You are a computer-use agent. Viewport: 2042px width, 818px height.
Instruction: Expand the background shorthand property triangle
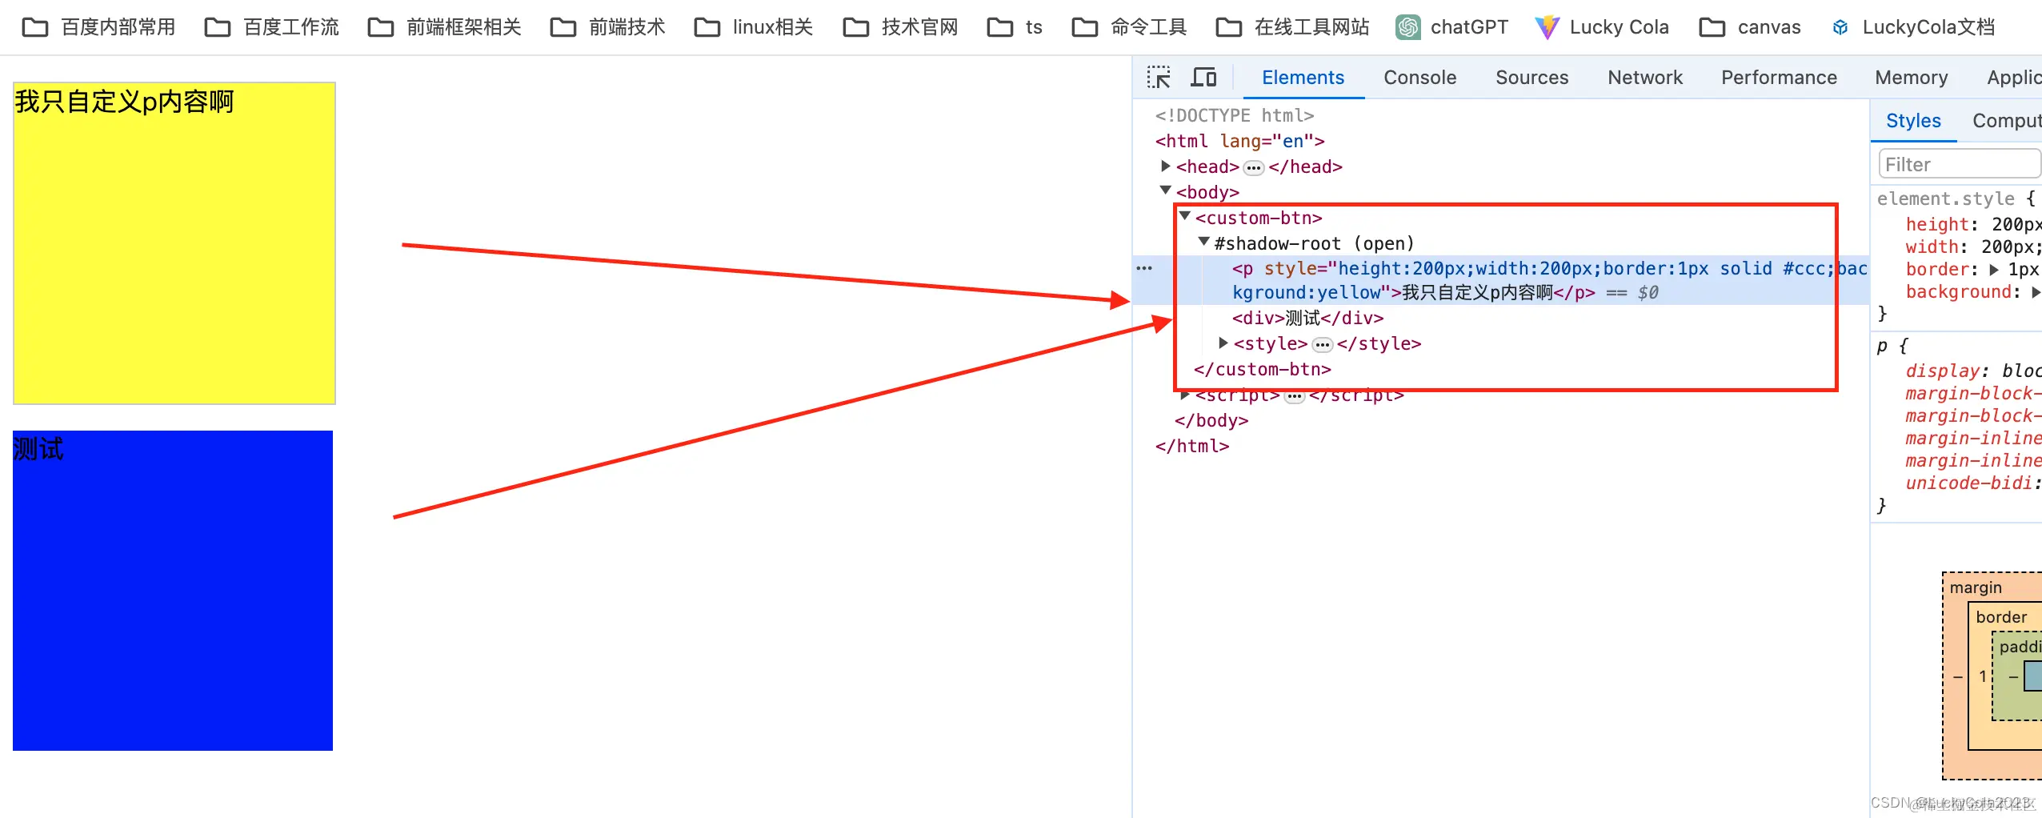click(x=2035, y=292)
